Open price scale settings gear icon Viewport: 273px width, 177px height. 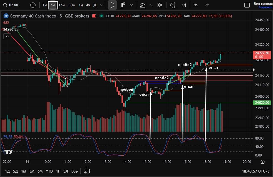pos(263,162)
